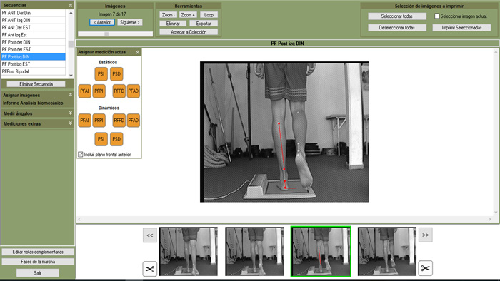Assign static PFAI measurement
Image resolution: width=500 pixels, height=281 pixels.
(84, 91)
